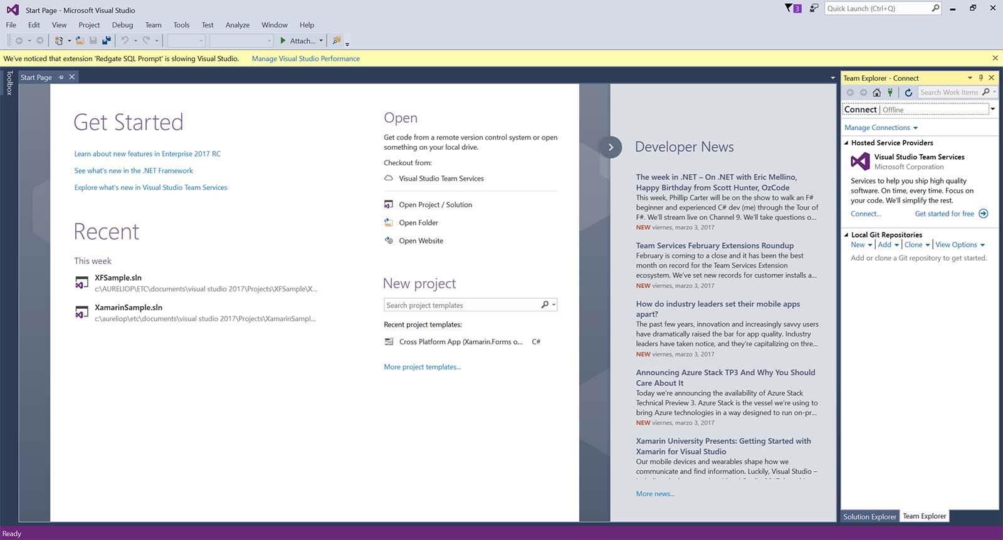Switch to the Solution Explorer tab

pos(869,517)
